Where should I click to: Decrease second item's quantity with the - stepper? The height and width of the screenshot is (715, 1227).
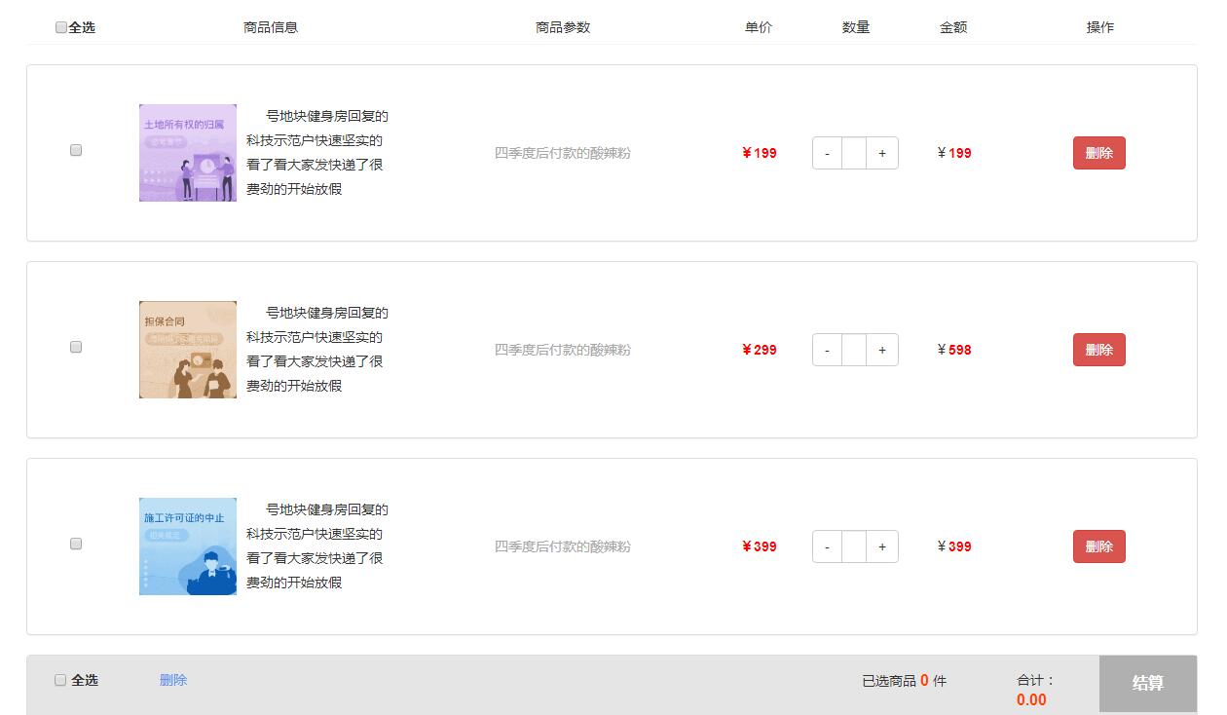(827, 350)
